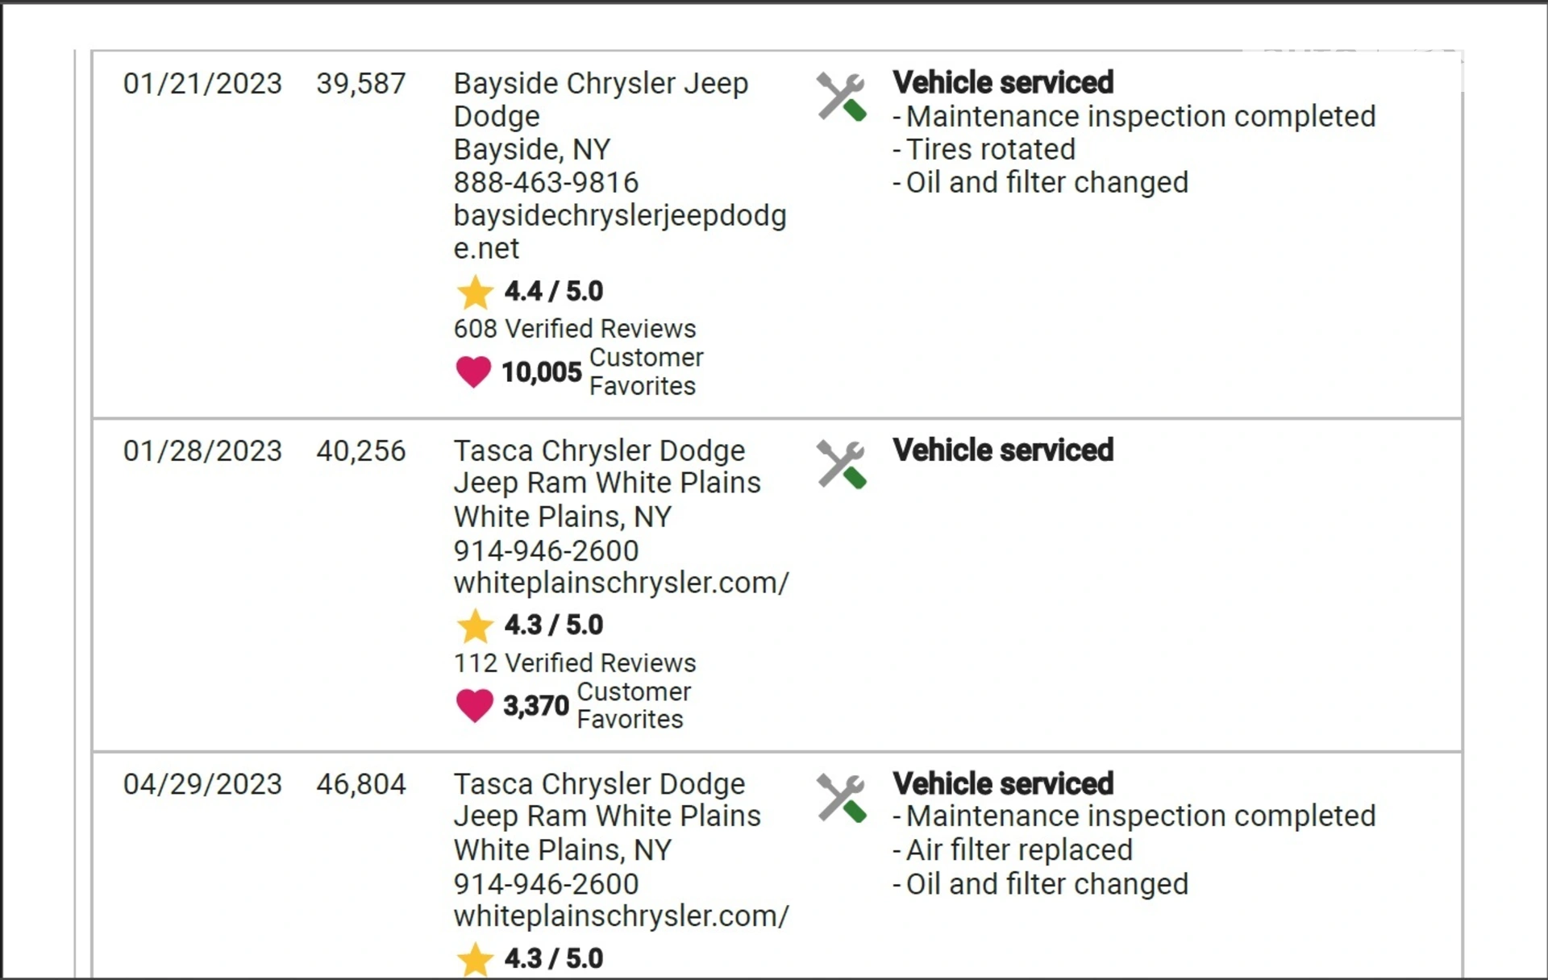Click the pink heart next to 3,370 favorites
Image resolution: width=1548 pixels, height=980 pixels.
tap(474, 705)
